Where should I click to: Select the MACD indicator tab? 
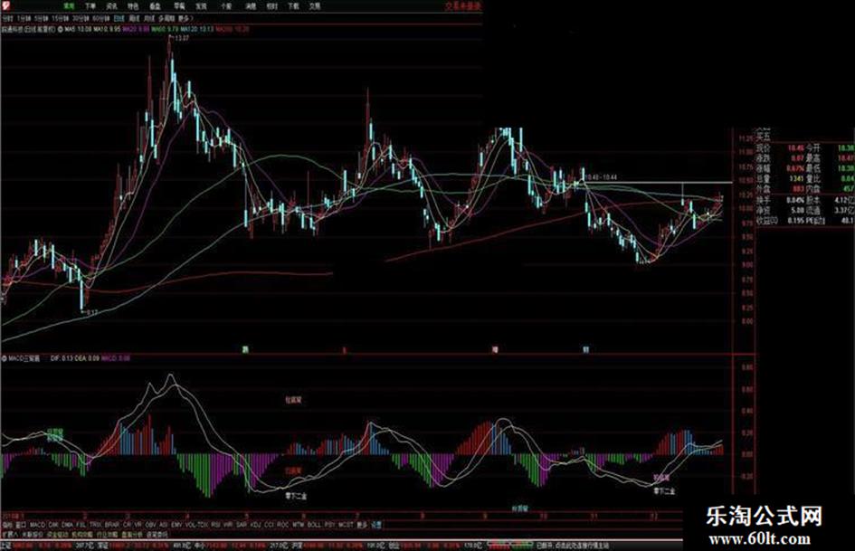(38, 525)
